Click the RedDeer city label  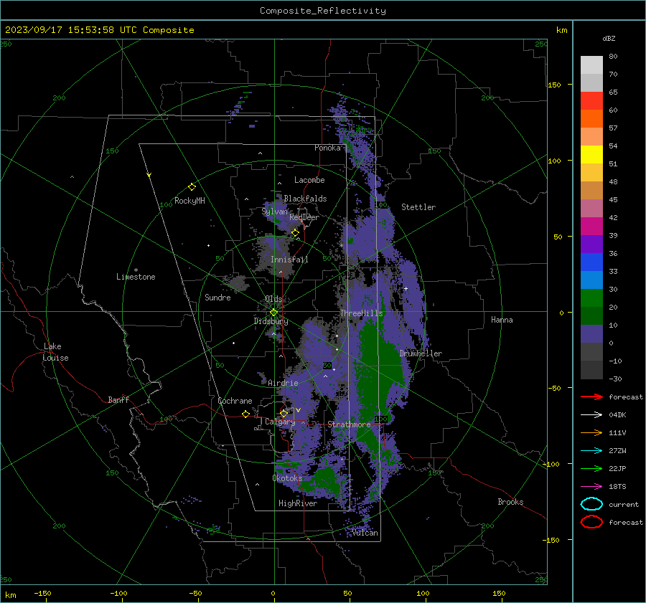304,217
